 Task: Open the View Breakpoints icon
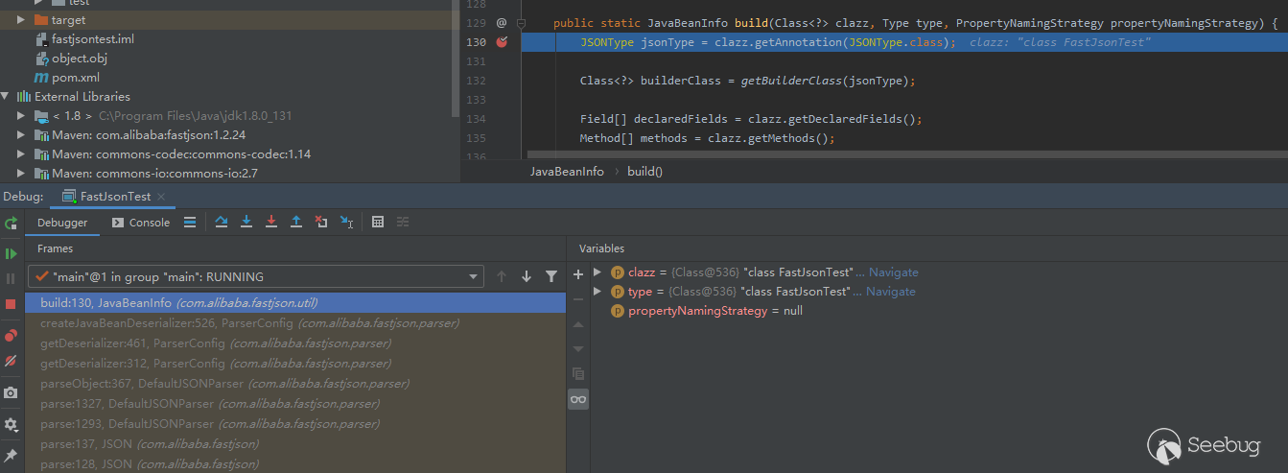[x=12, y=336]
